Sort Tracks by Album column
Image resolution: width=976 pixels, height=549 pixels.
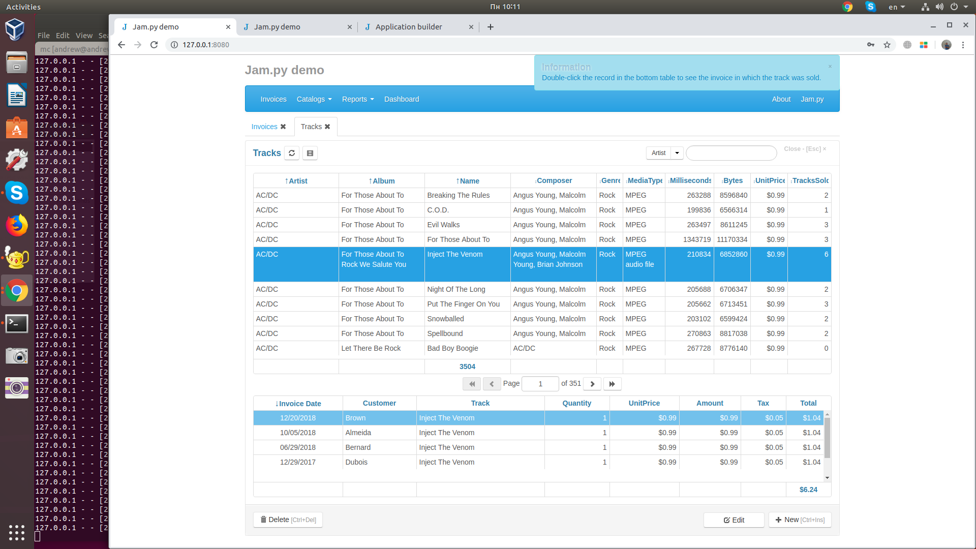(x=382, y=181)
